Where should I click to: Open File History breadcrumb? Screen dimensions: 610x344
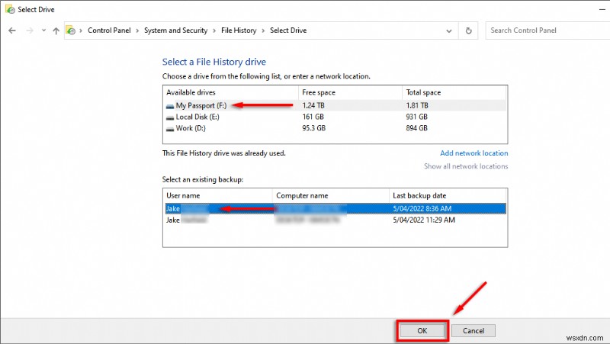(239, 31)
